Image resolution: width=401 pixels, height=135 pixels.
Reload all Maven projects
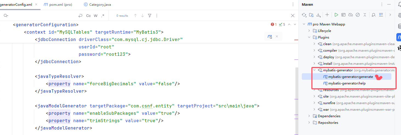coord(304,15)
